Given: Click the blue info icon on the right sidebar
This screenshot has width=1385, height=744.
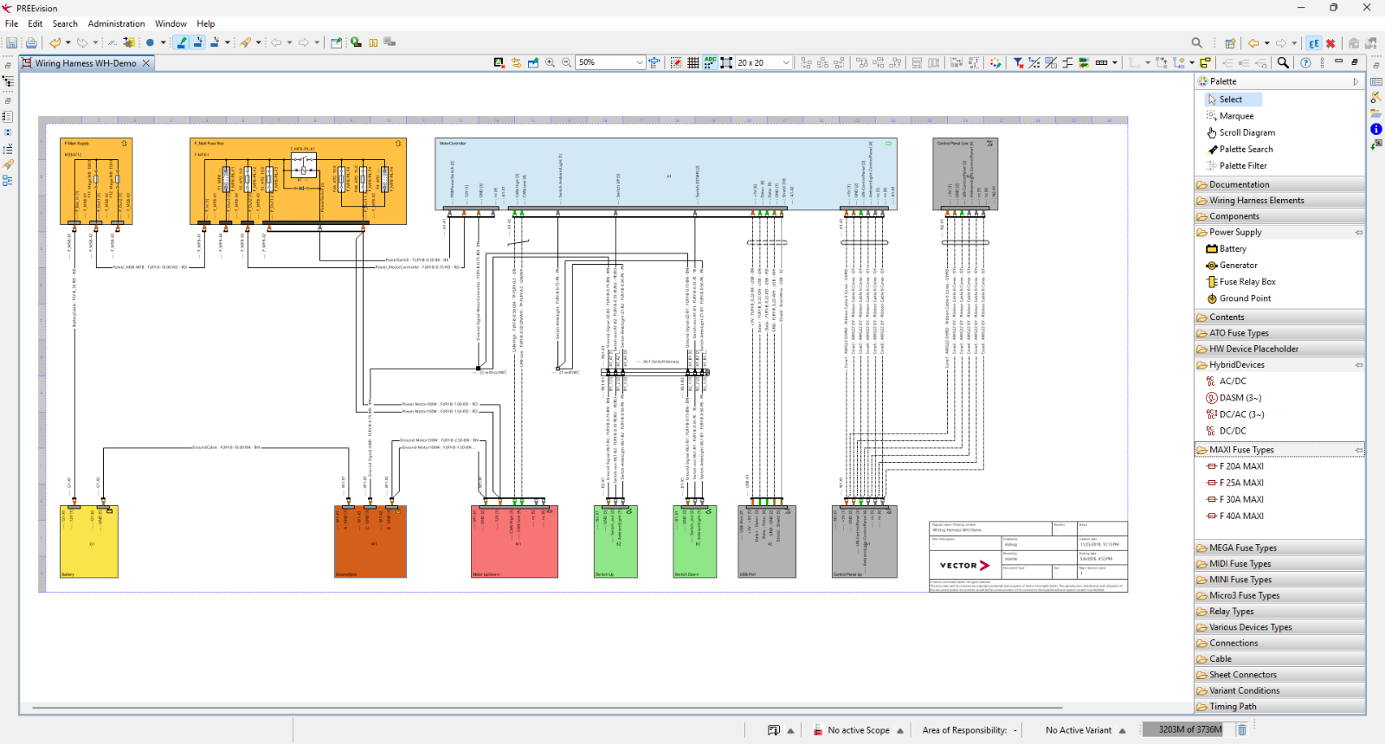Looking at the screenshot, I should [1376, 129].
